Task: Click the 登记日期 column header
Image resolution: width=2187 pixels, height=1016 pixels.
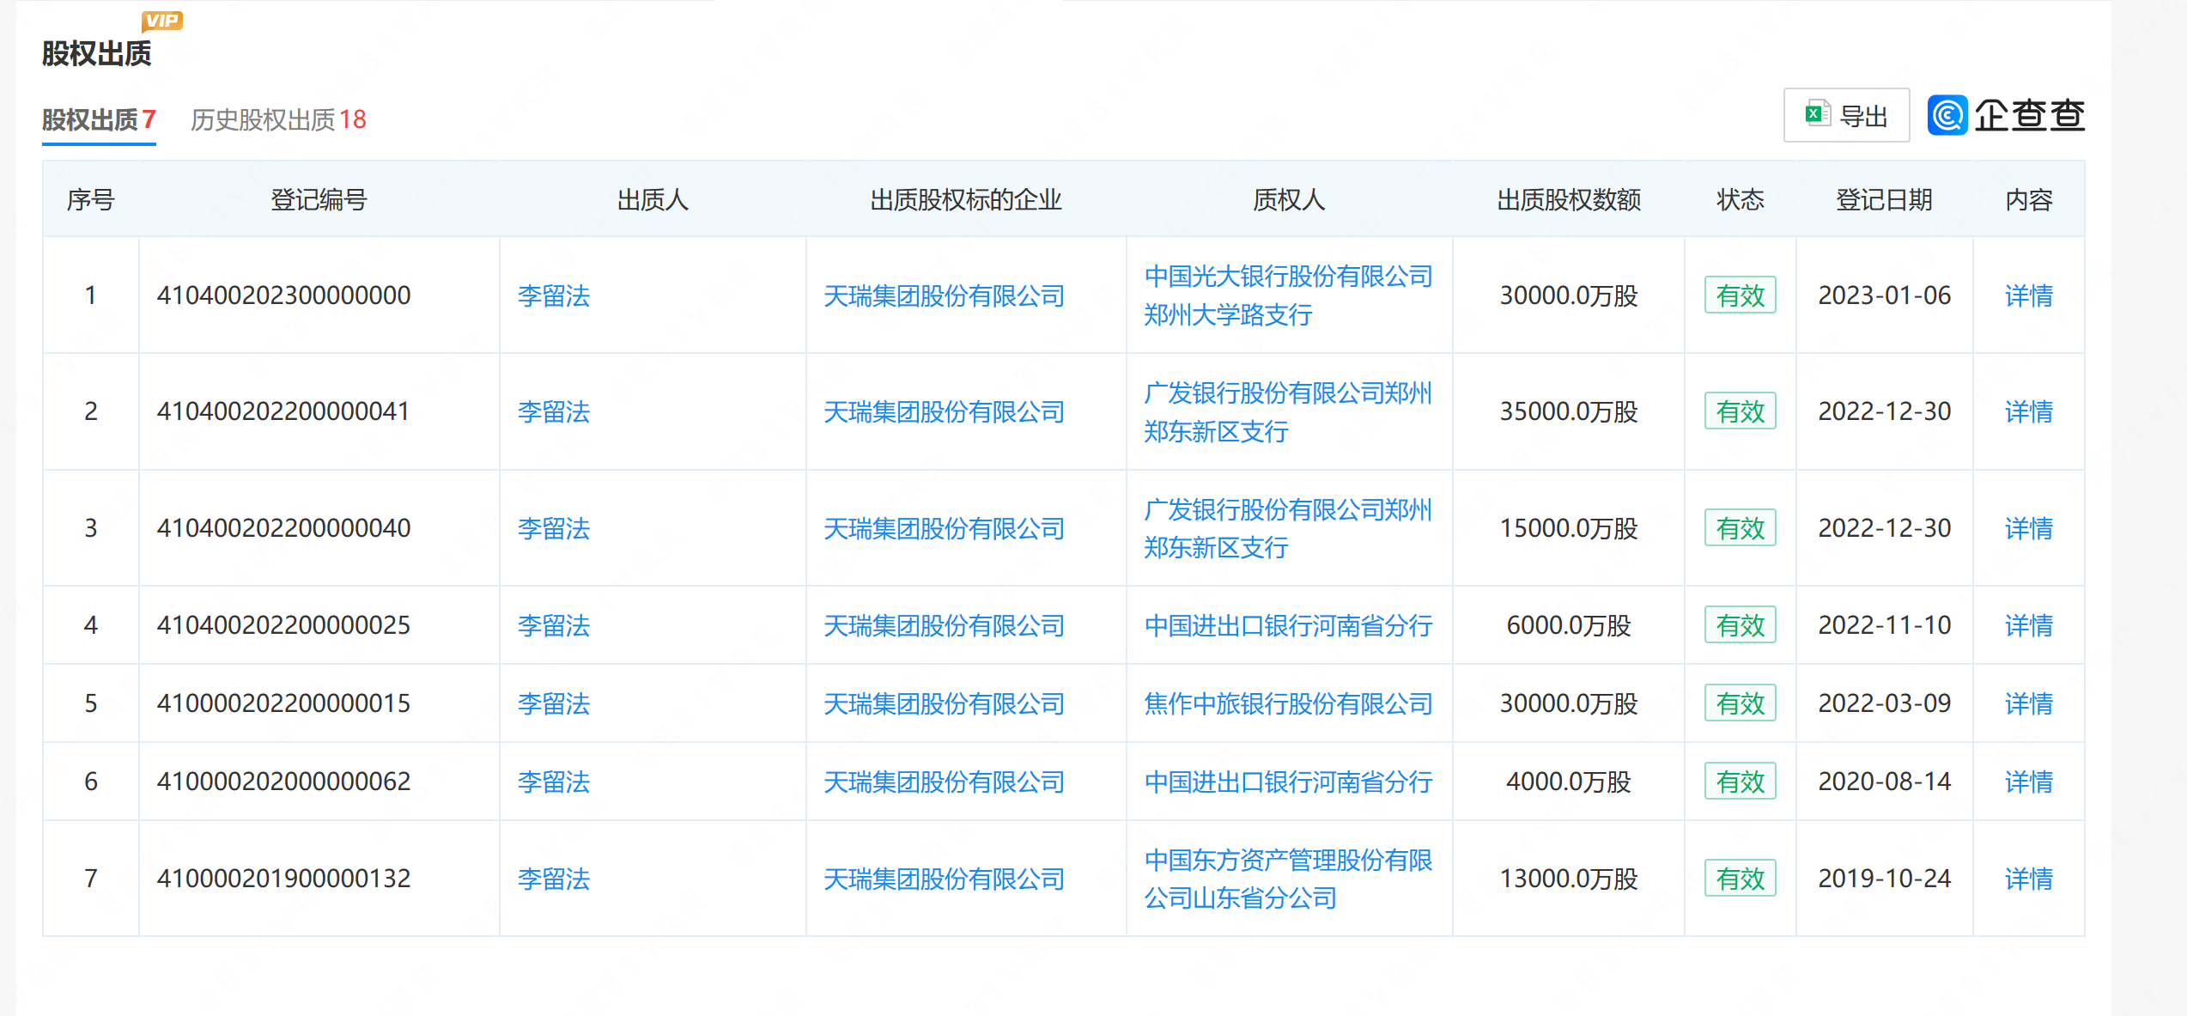Action: 1884,199
